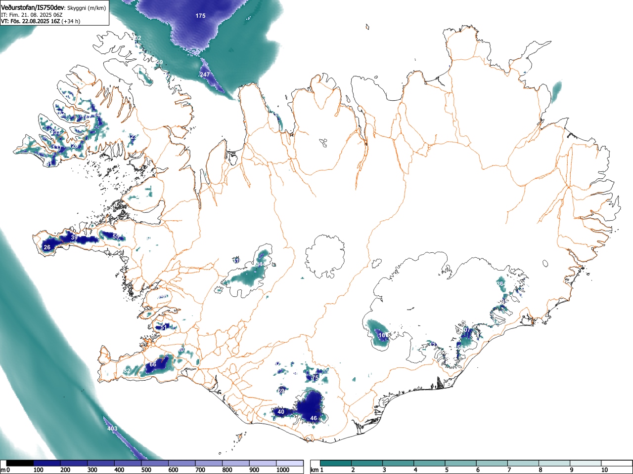Pick the 5–6 km legend swatch

coord(461,463)
